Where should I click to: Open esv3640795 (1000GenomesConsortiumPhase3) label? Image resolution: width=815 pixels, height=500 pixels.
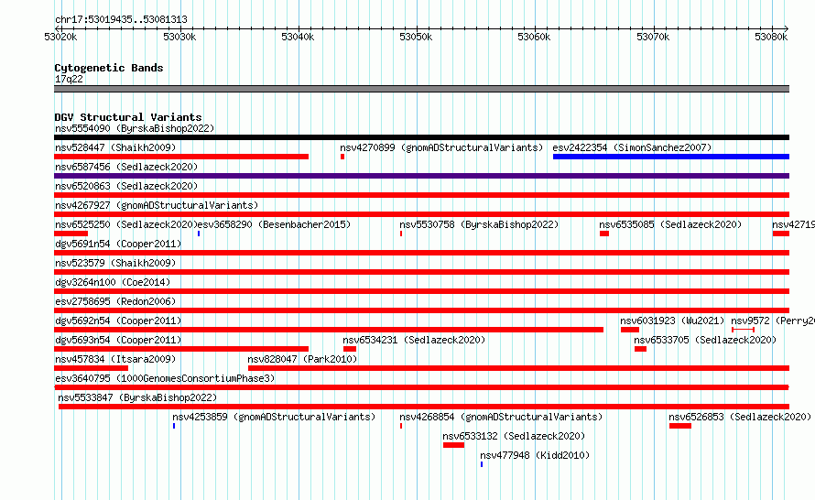tap(165, 378)
